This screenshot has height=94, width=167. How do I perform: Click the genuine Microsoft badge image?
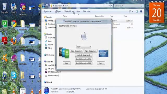click(x=103, y=53)
